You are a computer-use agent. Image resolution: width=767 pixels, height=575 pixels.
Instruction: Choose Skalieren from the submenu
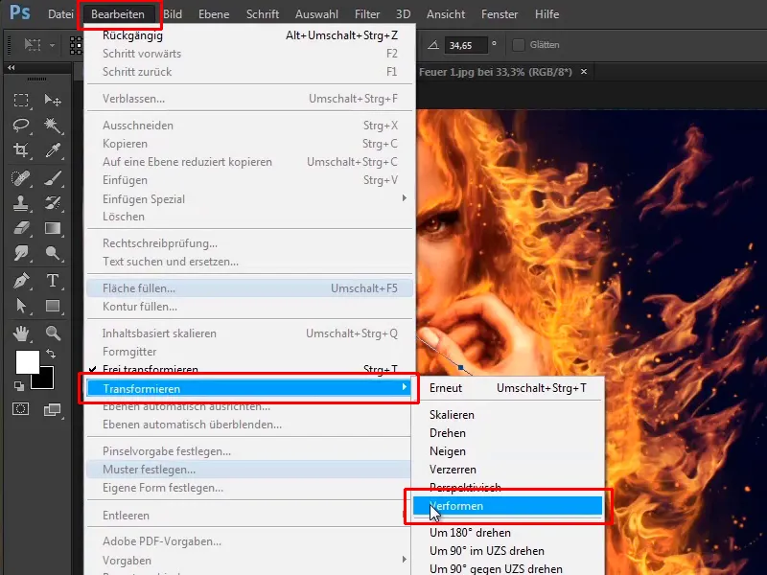pyautogui.click(x=508, y=415)
